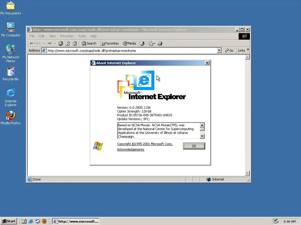Select the Internet Explorer desktop icon
Screen dimensions: 301x225
click(x=11, y=98)
